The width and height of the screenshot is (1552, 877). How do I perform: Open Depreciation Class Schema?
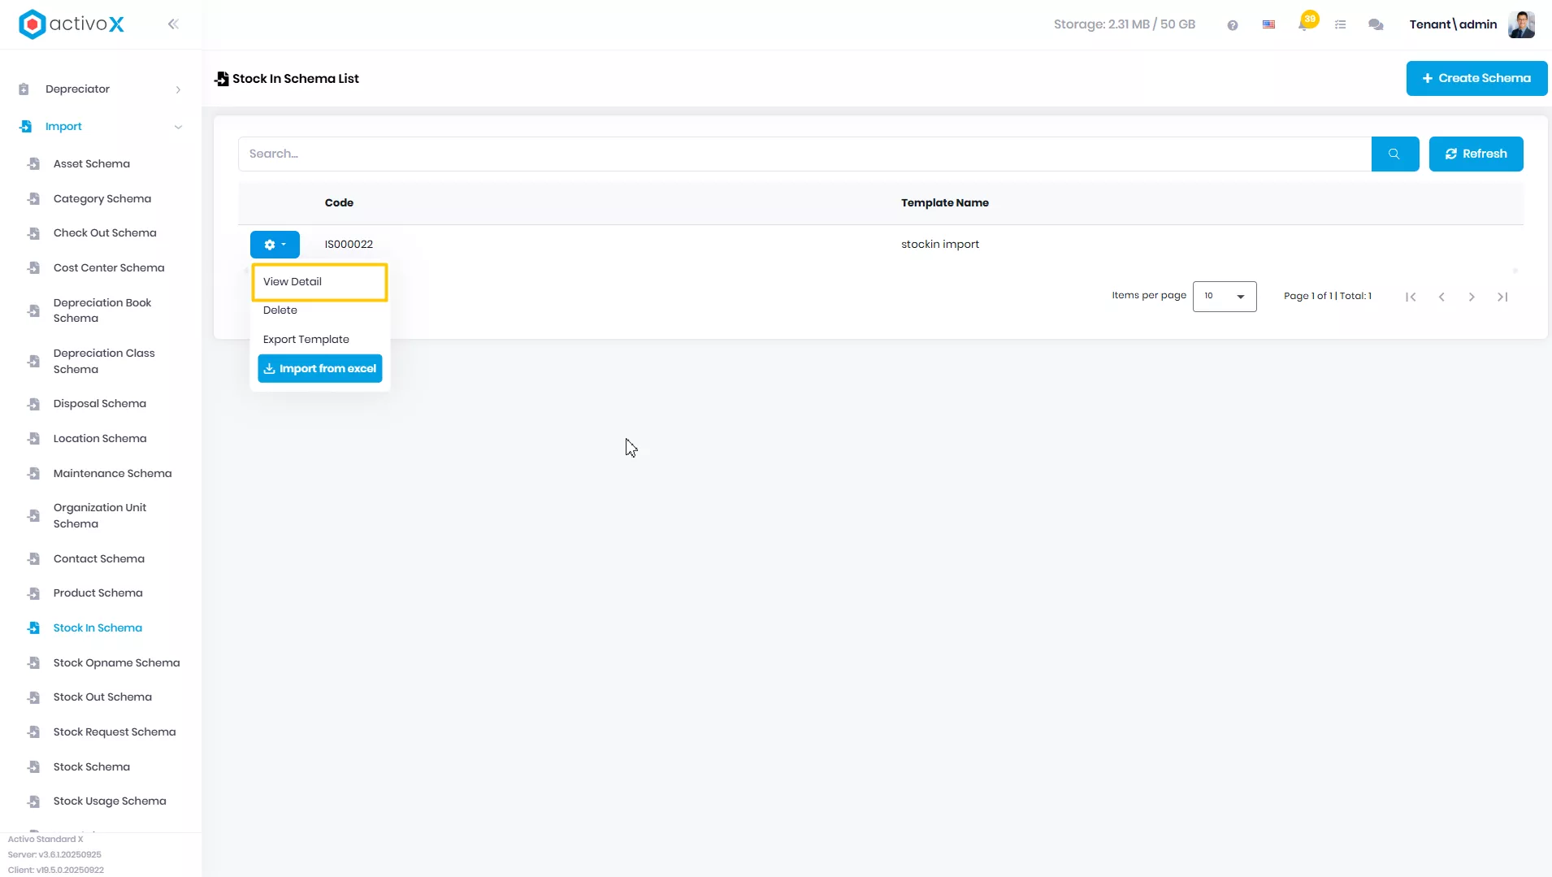(104, 361)
